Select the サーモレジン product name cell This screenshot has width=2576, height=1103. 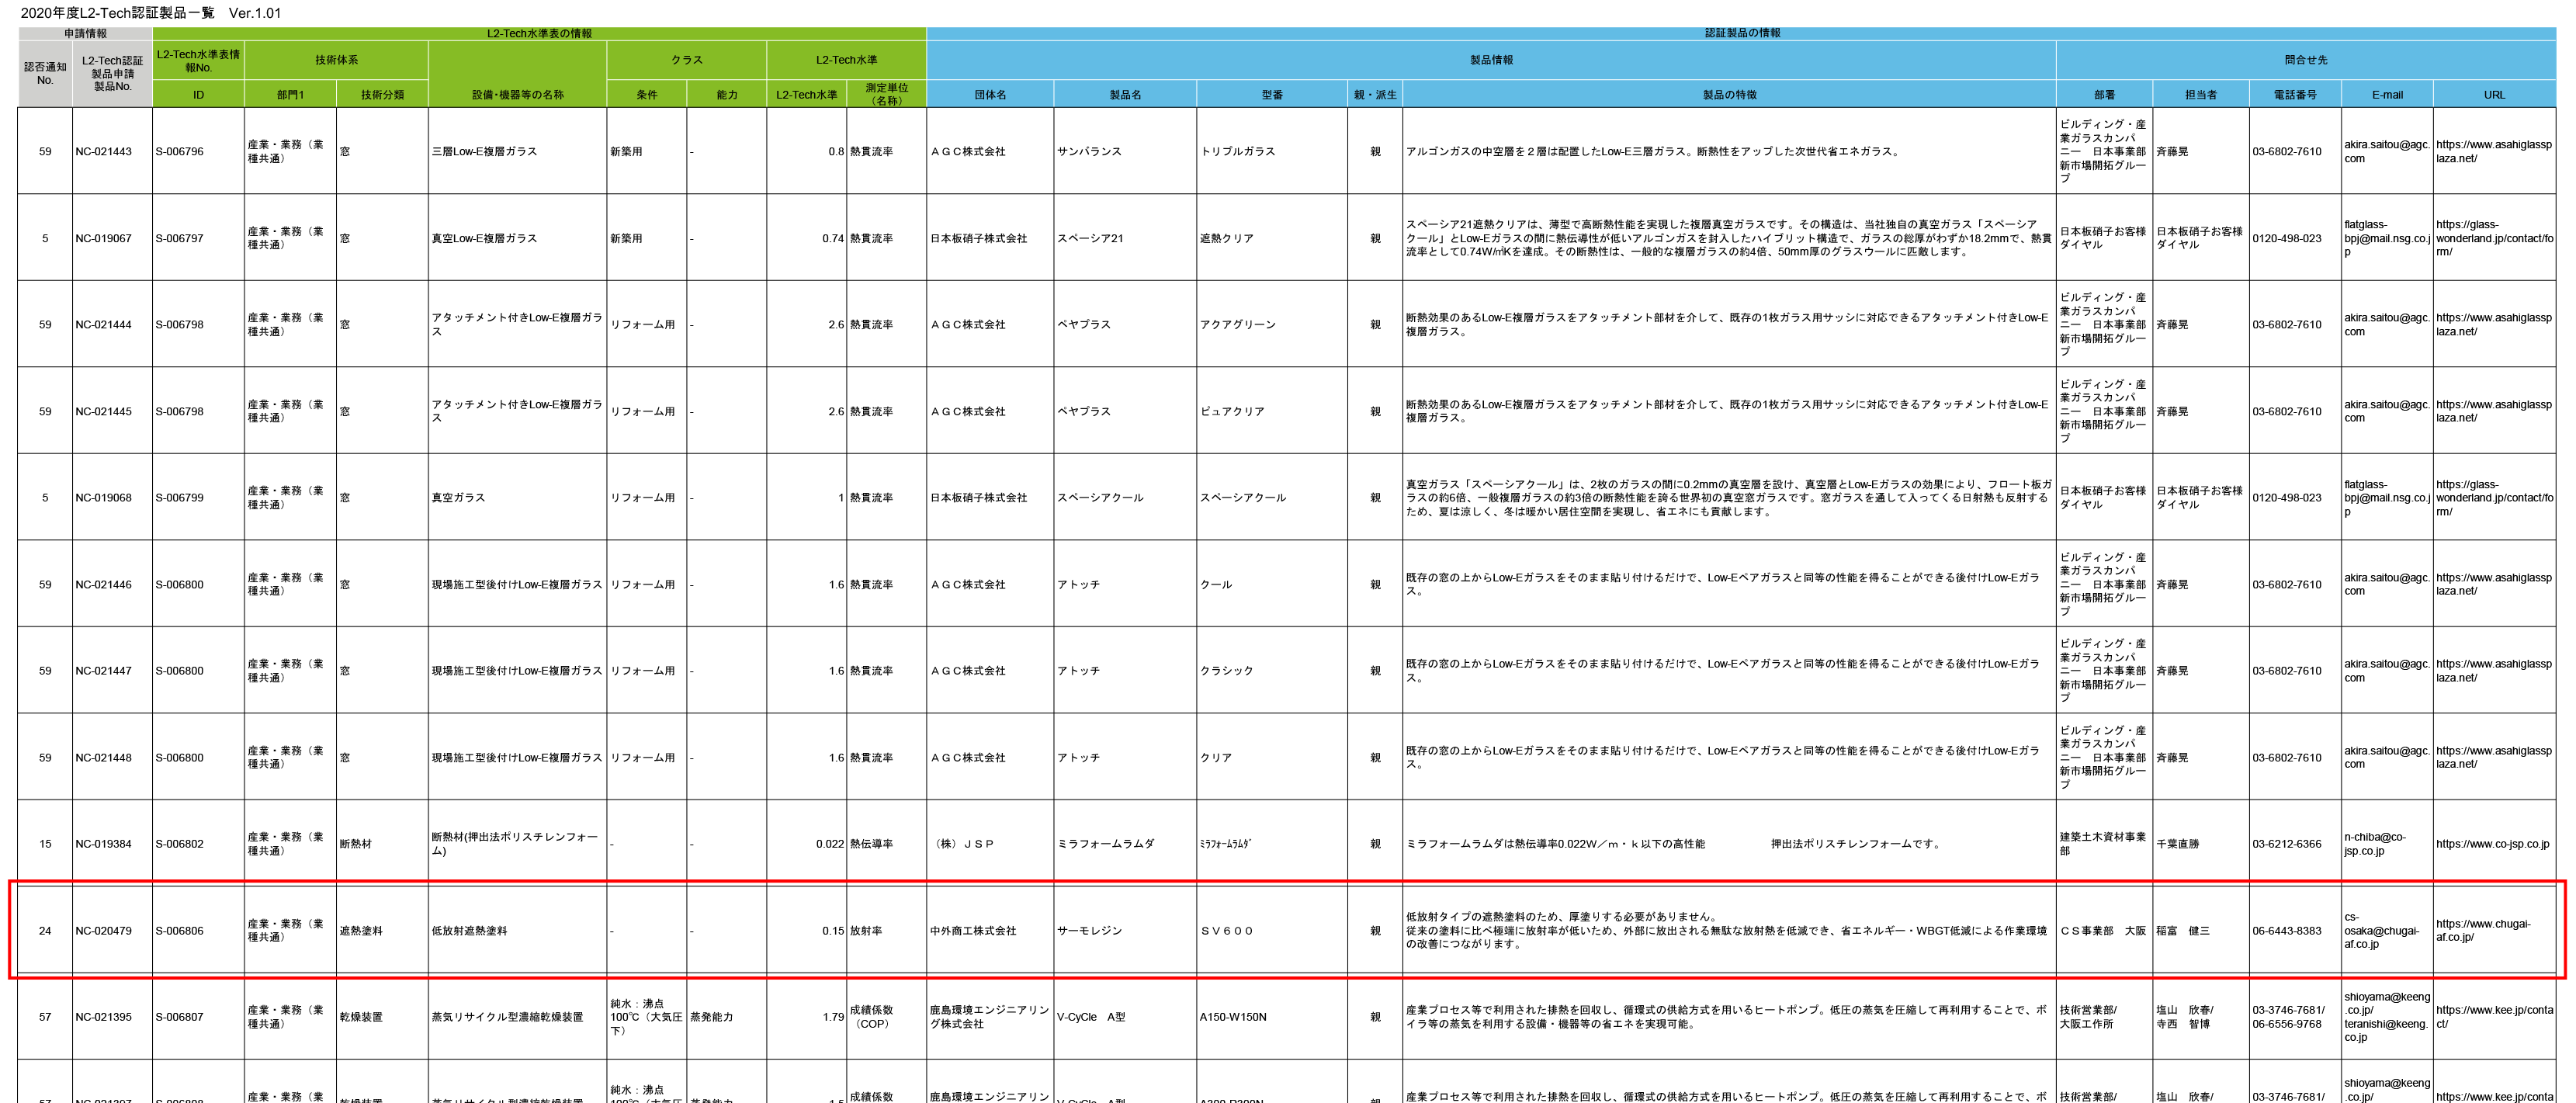(x=1090, y=931)
